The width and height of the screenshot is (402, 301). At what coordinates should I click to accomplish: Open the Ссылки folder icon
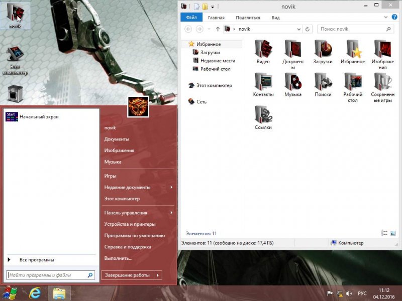pos(263,114)
